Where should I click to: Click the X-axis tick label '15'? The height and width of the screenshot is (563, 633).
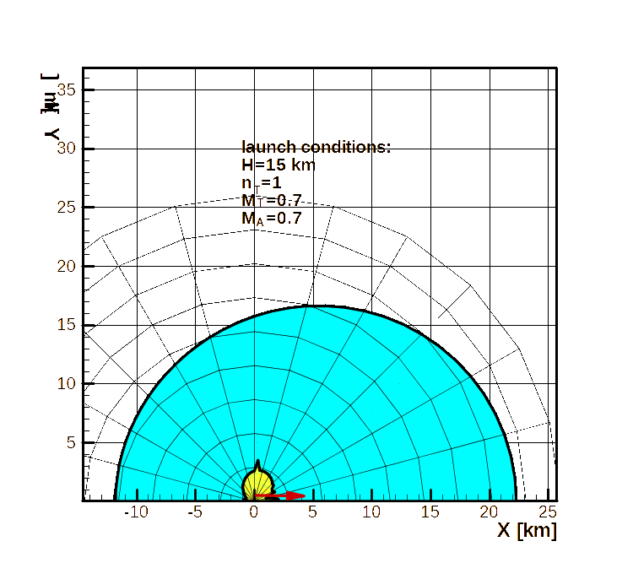[430, 512]
